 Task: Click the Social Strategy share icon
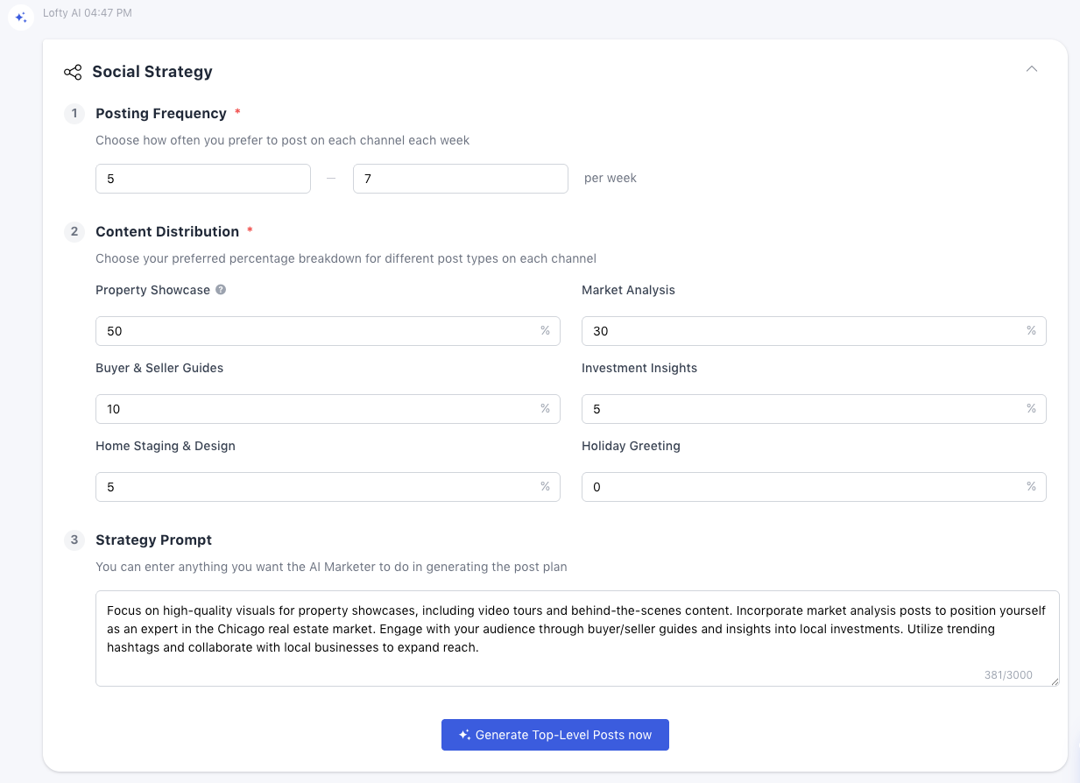pos(73,72)
